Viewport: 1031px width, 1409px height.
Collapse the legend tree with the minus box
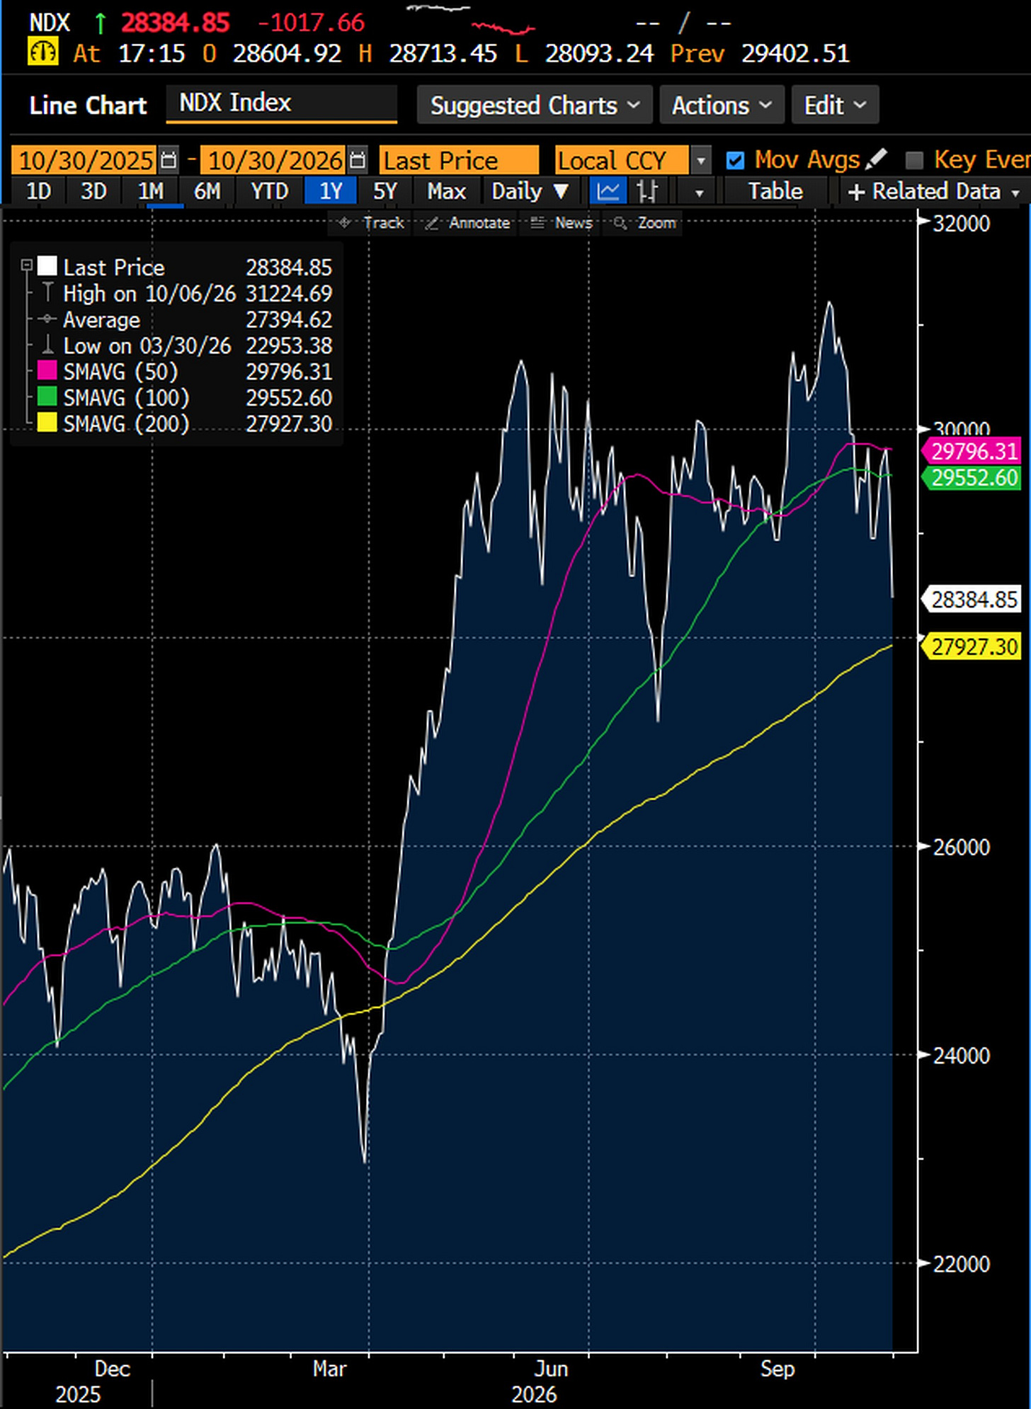(x=27, y=266)
